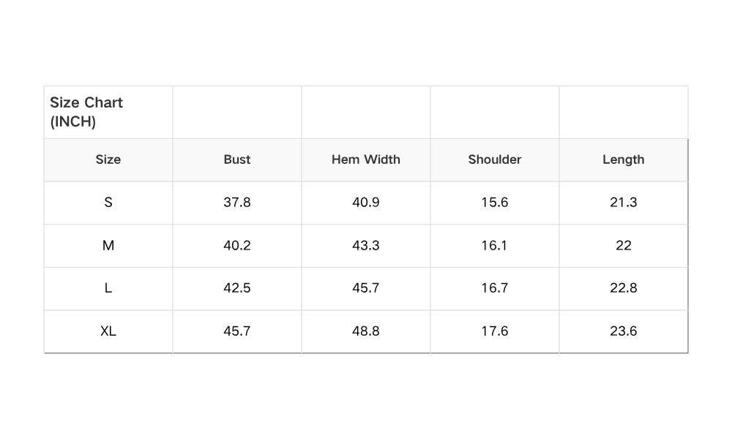
Task: Click the 23.6 length value for XL
Action: pos(624,331)
